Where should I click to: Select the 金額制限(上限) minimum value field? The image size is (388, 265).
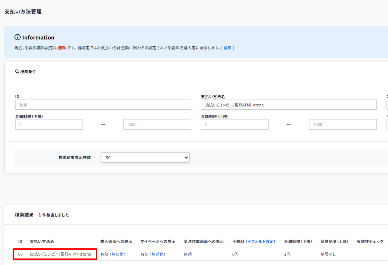[x=235, y=125]
